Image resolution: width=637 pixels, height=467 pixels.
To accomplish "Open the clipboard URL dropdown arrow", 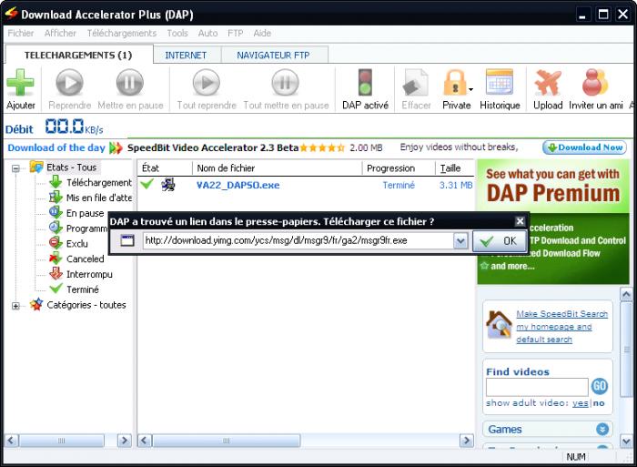I will tap(460, 240).
